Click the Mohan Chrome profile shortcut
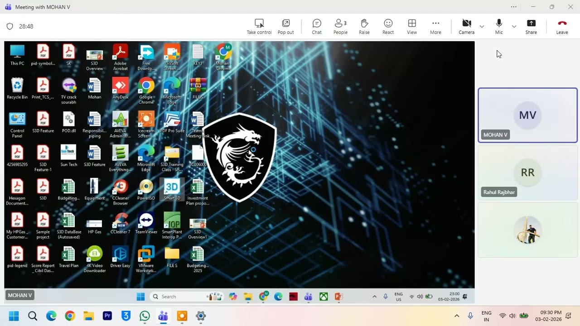Image resolution: width=580 pixels, height=326 pixels. pyautogui.click(x=223, y=58)
